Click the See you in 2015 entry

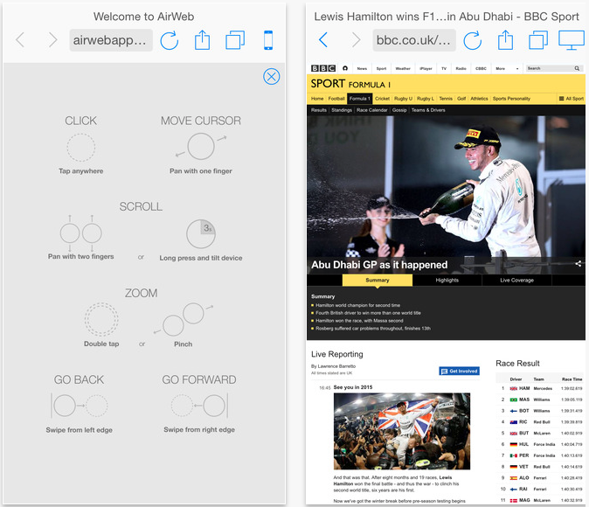click(353, 387)
